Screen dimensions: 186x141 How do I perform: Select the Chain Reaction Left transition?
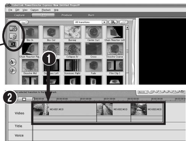(x=115, y=32)
